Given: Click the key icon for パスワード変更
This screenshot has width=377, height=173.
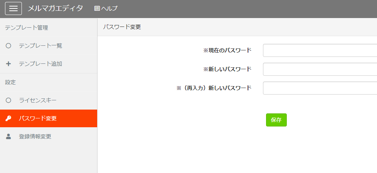Looking at the screenshot, I should click(8, 118).
